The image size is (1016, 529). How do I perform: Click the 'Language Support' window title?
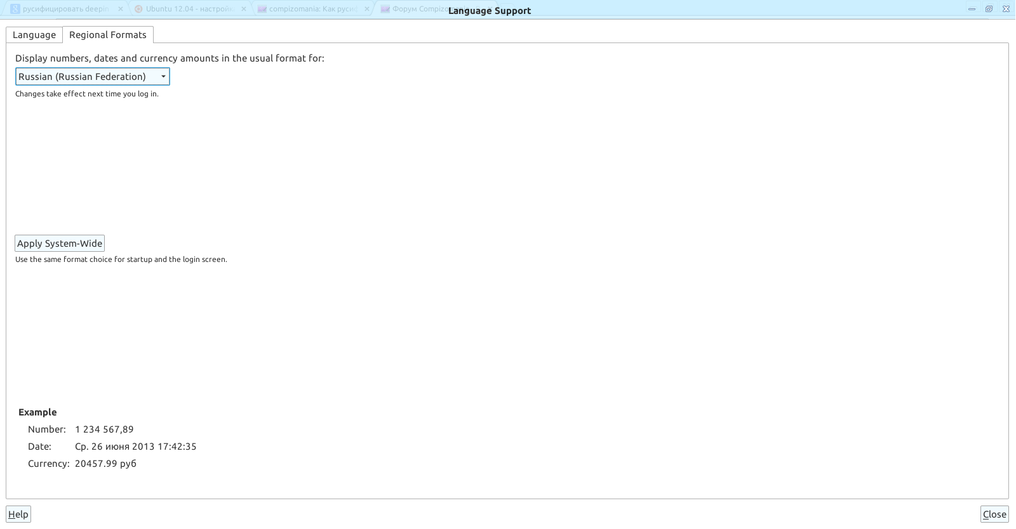coord(490,11)
